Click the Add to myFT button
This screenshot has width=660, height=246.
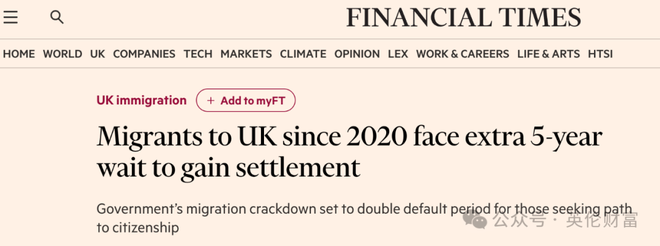(x=246, y=101)
